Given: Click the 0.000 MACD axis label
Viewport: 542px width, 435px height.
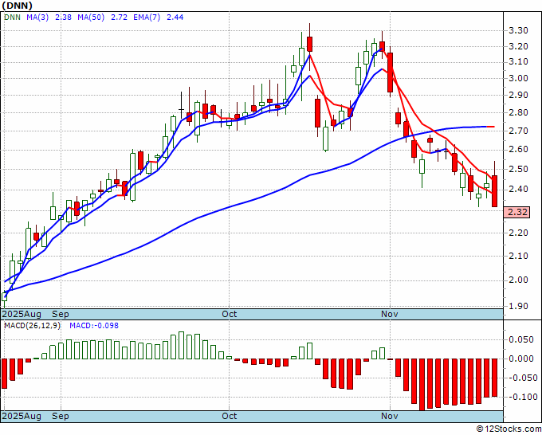Looking at the screenshot, I should click(521, 359).
